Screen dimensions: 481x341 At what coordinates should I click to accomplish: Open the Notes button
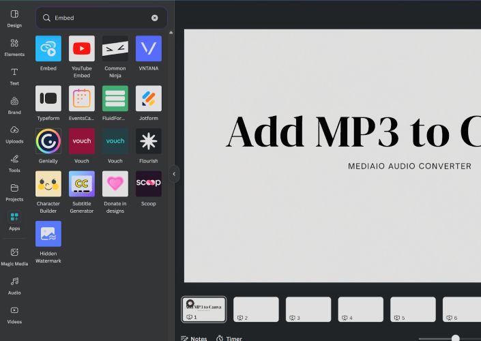(194, 338)
